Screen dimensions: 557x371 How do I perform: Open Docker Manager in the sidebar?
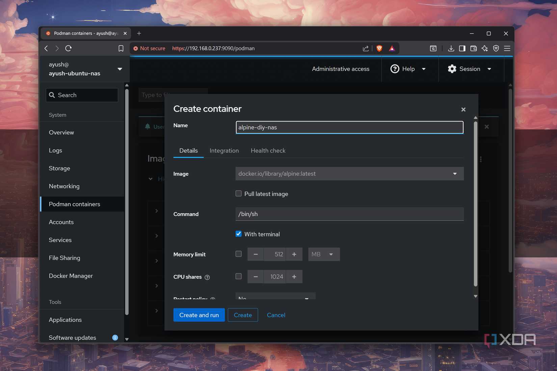coord(71,276)
